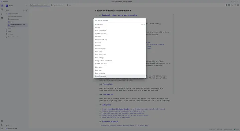This screenshot has height=131, width=240.
Task: Open the command palette icon in left rail
Action: 2,18
